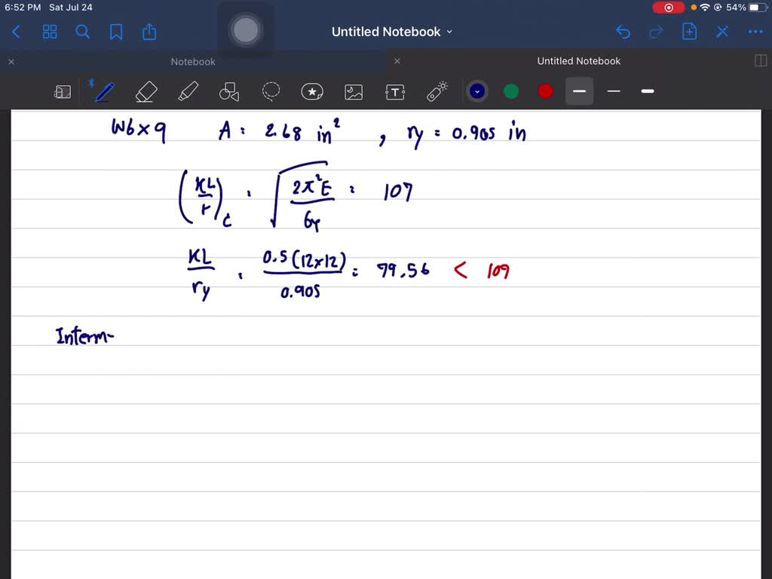Select the thickest stroke width

coord(647,91)
